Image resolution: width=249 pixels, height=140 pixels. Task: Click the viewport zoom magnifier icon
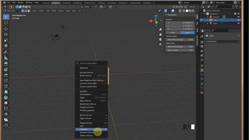(160, 30)
